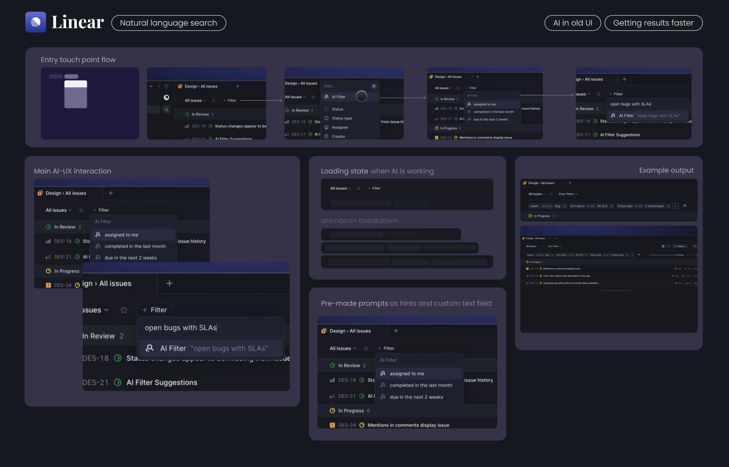Select Assignee in the filter menu
The height and width of the screenshot is (467, 729).
click(340, 127)
